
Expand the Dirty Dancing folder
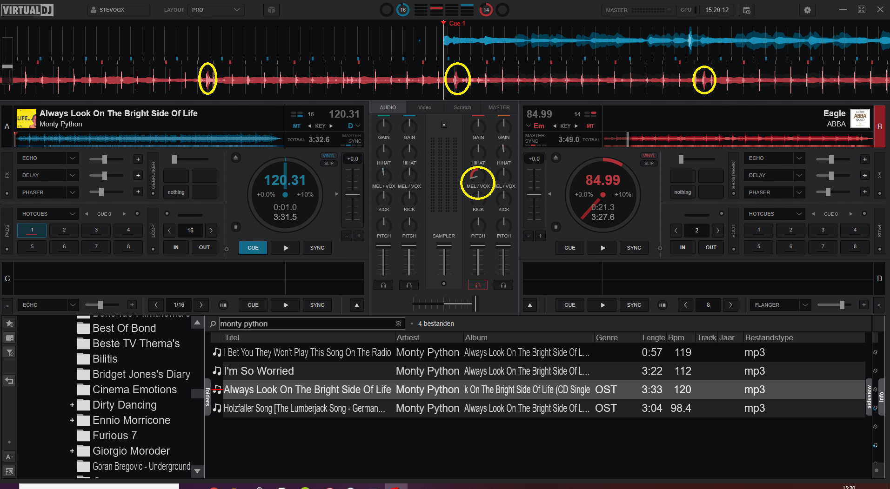tap(72, 405)
